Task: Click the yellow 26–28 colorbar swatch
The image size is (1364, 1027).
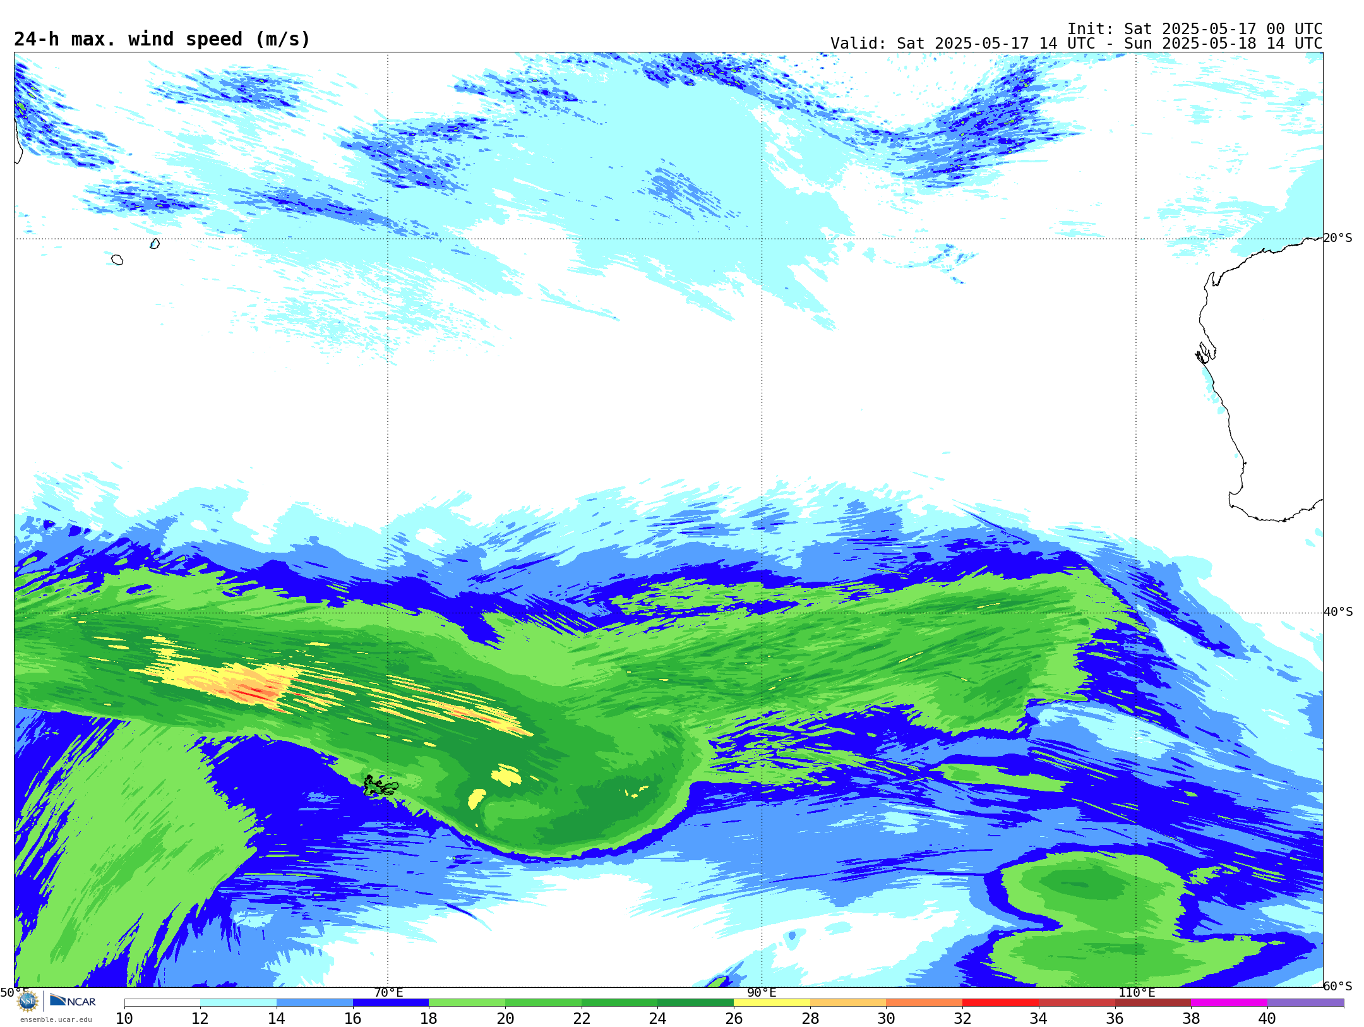Action: pyautogui.click(x=772, y=1003)
